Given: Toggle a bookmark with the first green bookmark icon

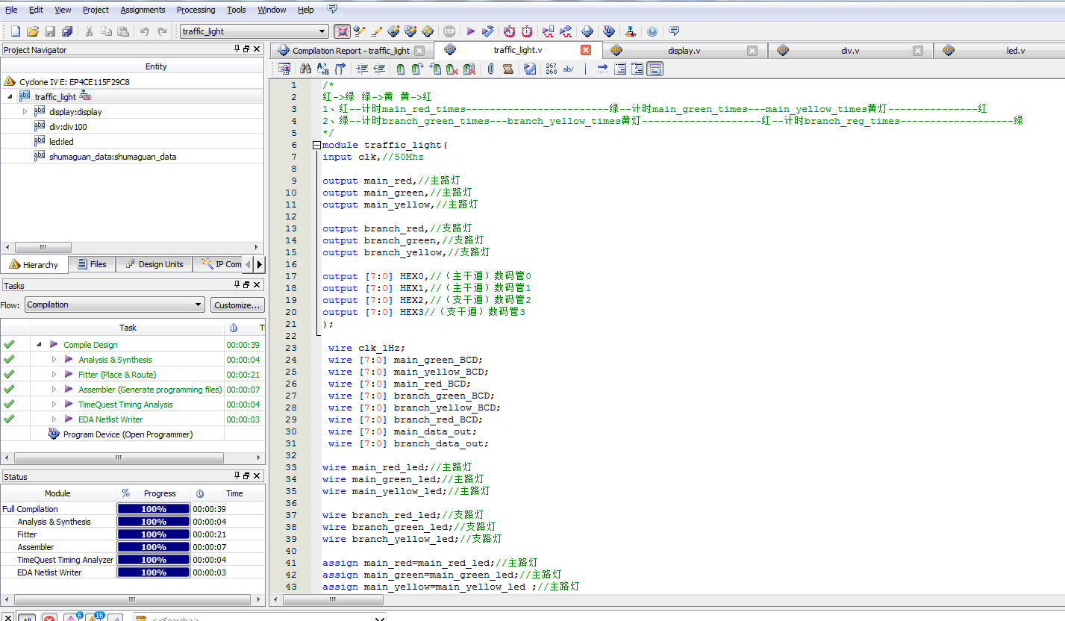Looking at the screenshot, I should (x=401, y=69).
